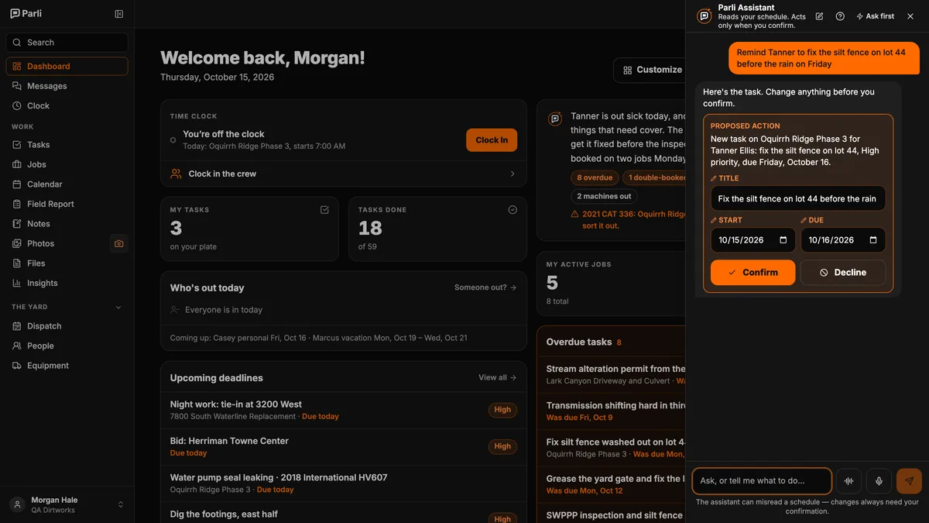Viewport: 929px width, 523px height.
Task: Follow the Someone out? link
Action: coord(485,287)
